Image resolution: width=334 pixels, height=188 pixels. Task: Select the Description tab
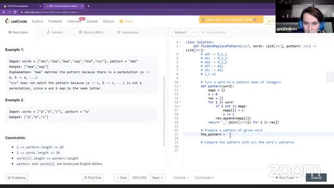pos(18,32)
